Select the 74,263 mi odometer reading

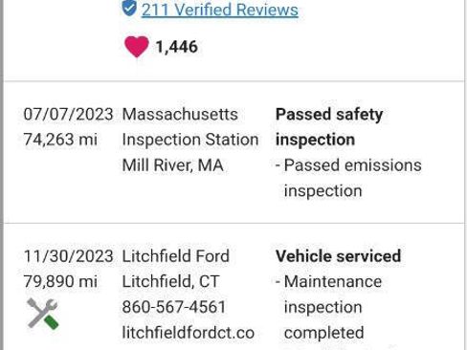pos(60,140)
